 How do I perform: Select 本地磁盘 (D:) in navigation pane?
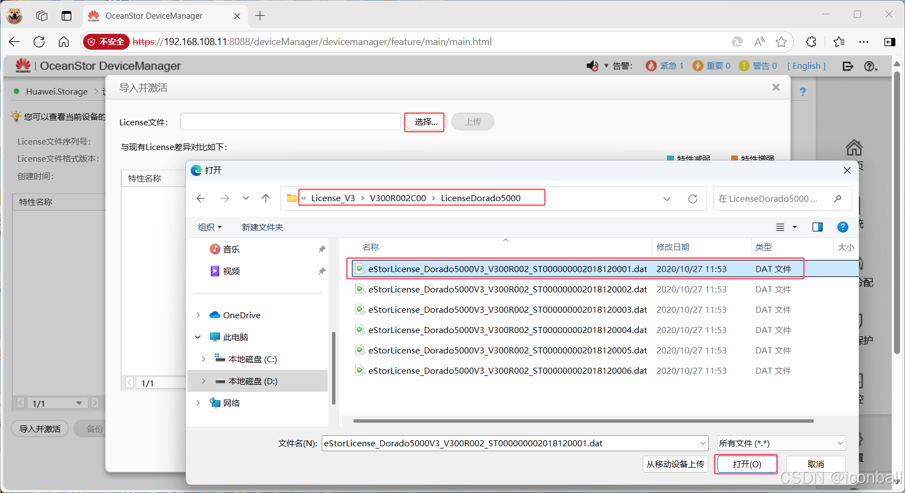click(x=258, y=381)
